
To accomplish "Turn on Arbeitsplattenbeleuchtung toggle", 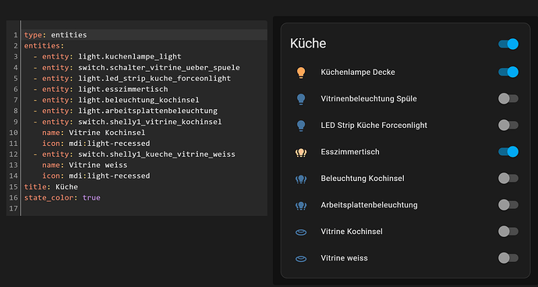I will [508, 205].
